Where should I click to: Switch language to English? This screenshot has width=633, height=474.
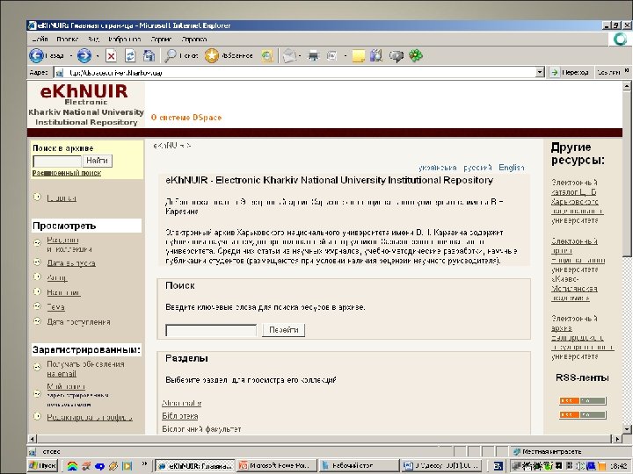[x=512, y=168]
